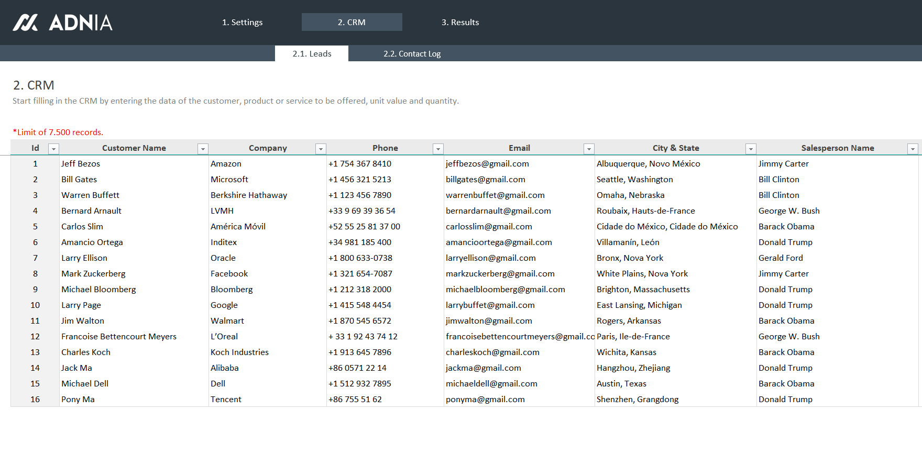The width and height of the screenshot is (922, 476).
Task: Click the Limit of 7.500 records note
Action: coord(58,132)
